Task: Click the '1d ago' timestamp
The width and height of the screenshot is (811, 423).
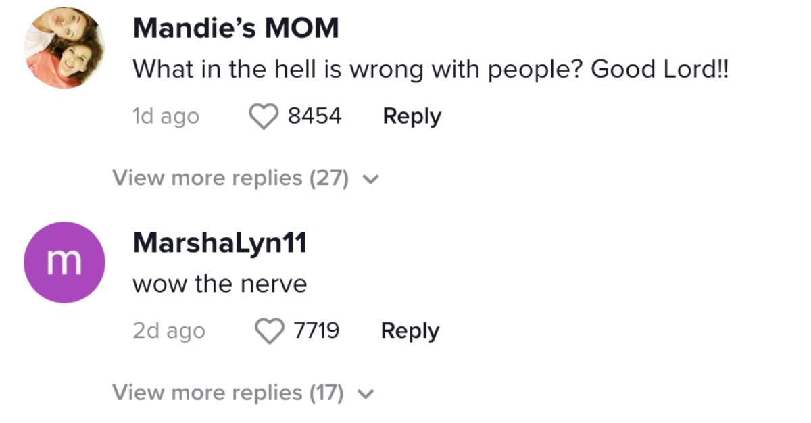Action: 166,116
